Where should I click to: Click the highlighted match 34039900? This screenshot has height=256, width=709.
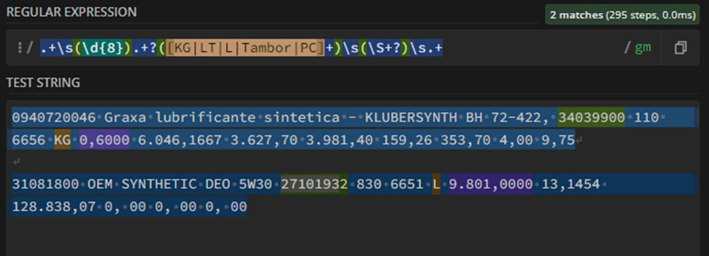click(x=592, y=118)
